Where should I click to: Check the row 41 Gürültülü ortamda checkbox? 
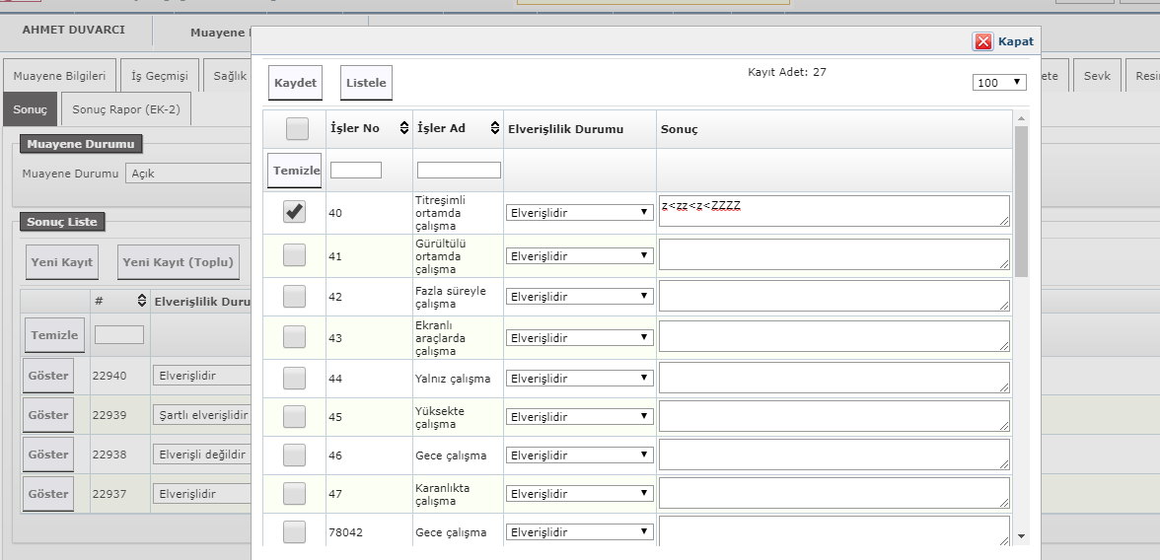(x=295, y=255)
